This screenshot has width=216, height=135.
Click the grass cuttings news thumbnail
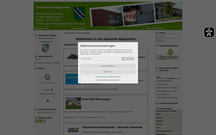tap(72, 57)
